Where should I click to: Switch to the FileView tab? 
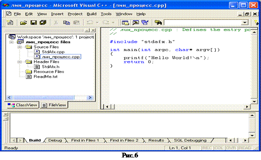[x=54, y=105]
